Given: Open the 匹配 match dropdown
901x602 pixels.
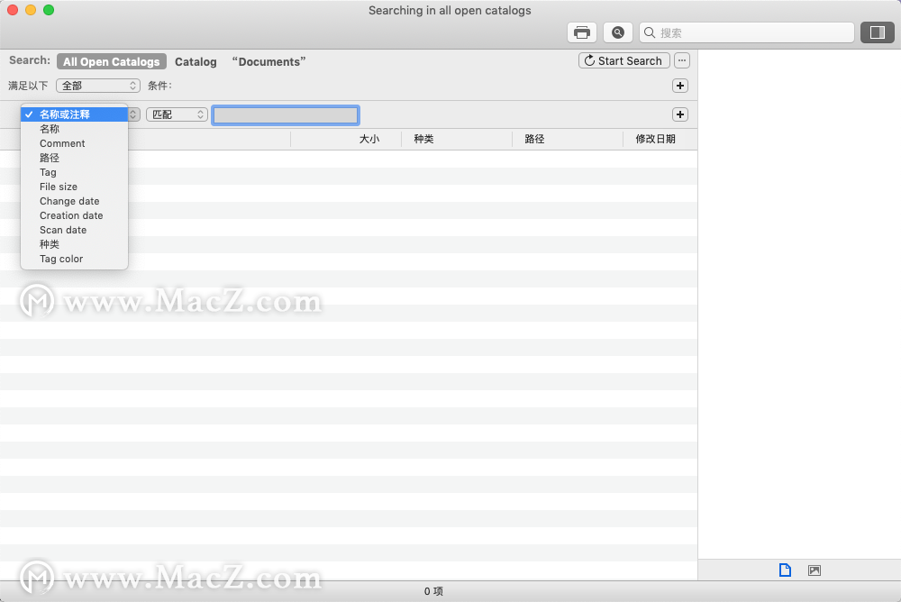Looking at the screenshot, I should (x=177, y=114).
